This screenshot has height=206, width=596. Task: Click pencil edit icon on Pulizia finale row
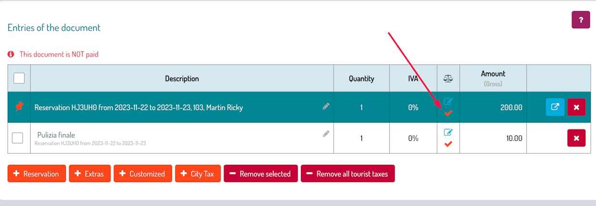click(x=326, y=135)
